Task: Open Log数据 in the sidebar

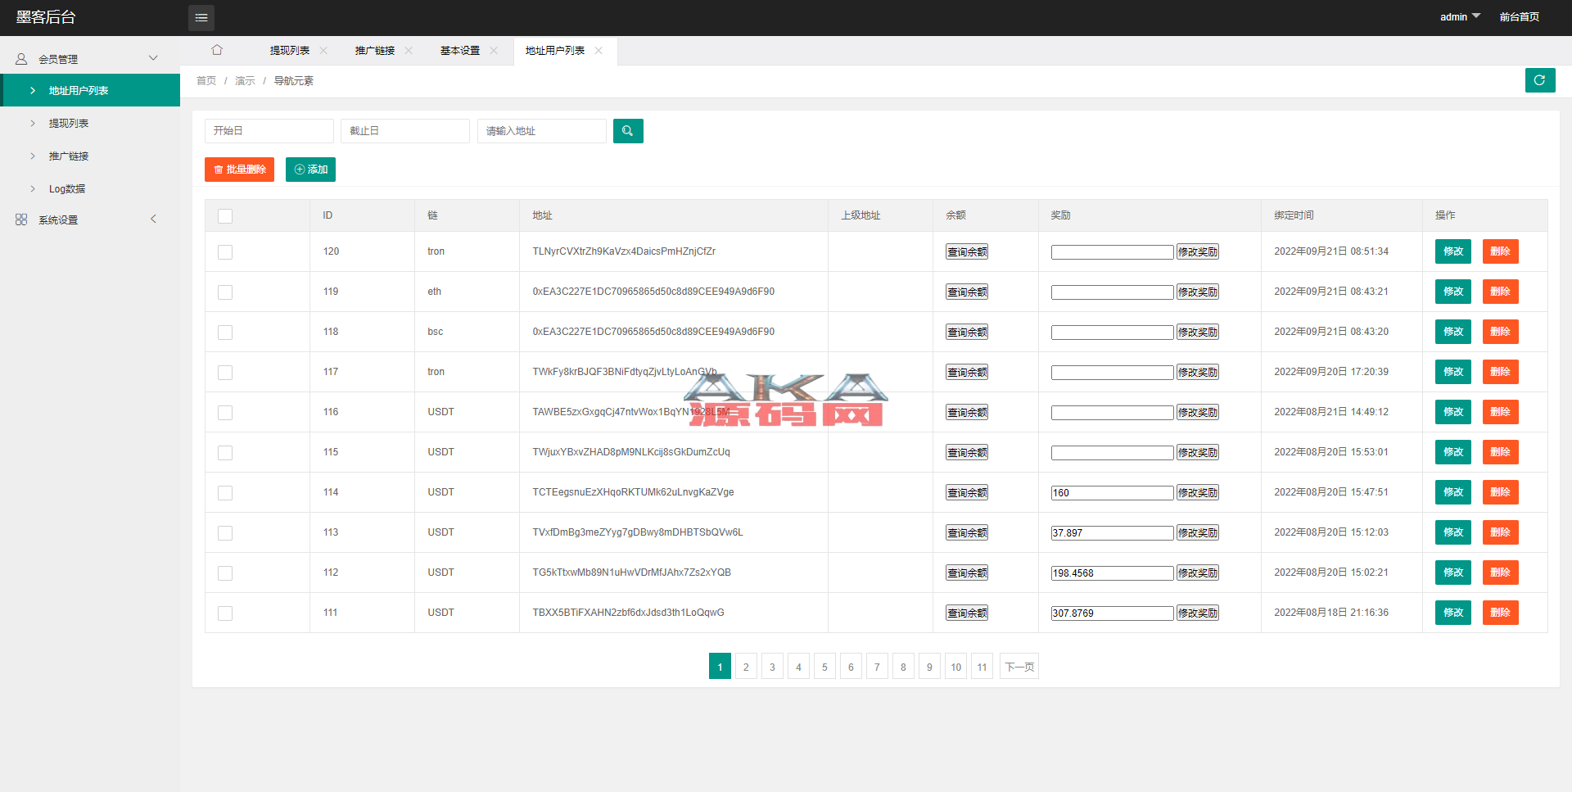Action: pos(67,189)
